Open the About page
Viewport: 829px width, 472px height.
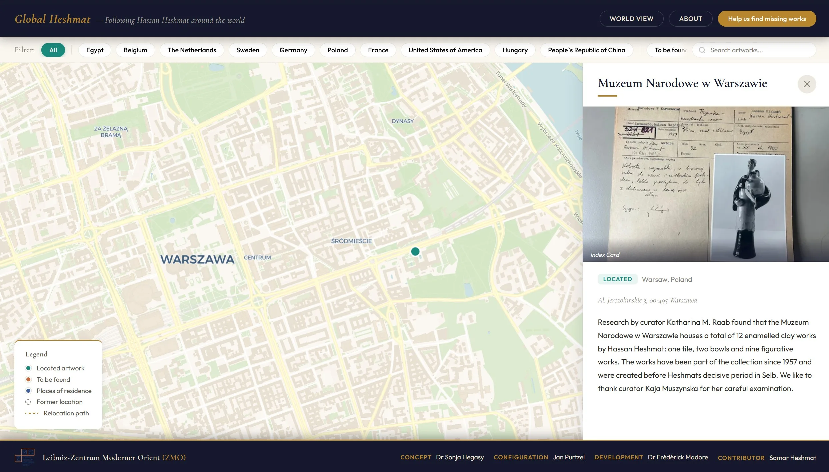pyautogui.click(x=691, y=19)
